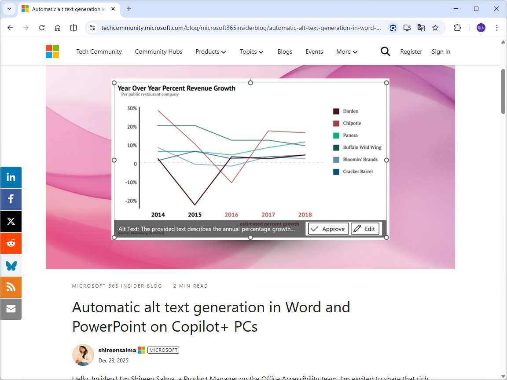Open the tab search dropdown
The width and height of the screenshot is (507, 380).
pos(9,9)
